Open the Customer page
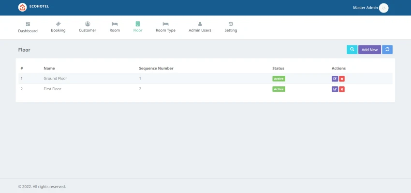The image size is (411, 193). click(88, 27)
